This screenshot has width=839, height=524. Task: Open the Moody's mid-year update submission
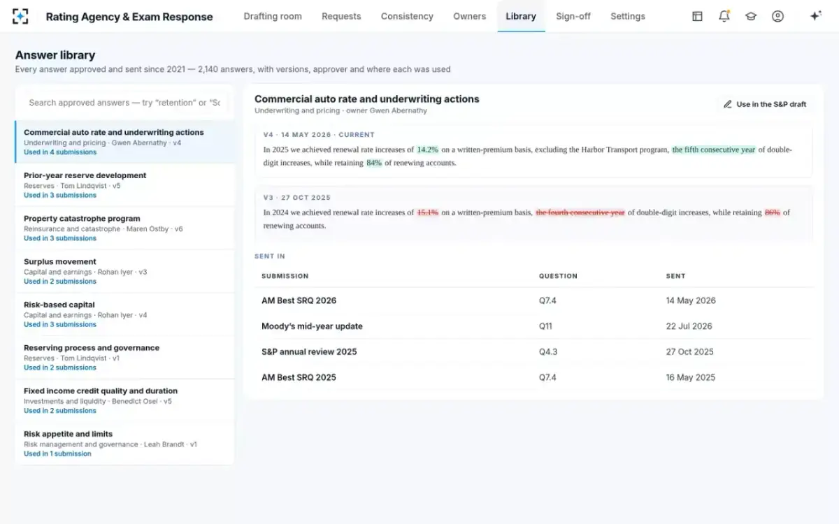(x=312, y=326)
